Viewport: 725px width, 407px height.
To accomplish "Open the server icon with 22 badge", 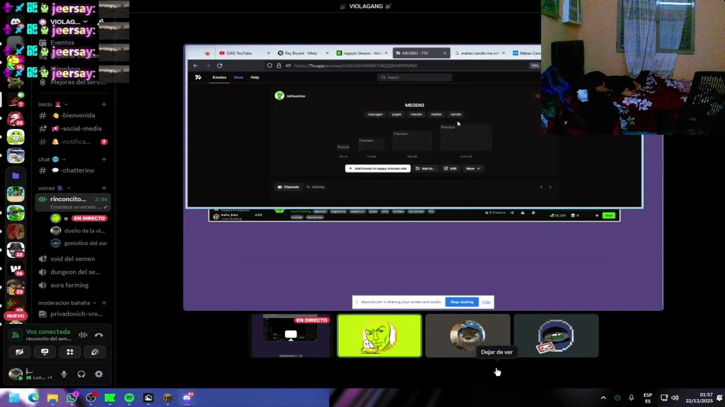I will [x=15, y=250].
